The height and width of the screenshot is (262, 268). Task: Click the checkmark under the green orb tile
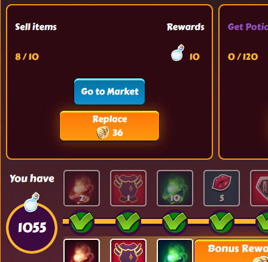point(175,221)
